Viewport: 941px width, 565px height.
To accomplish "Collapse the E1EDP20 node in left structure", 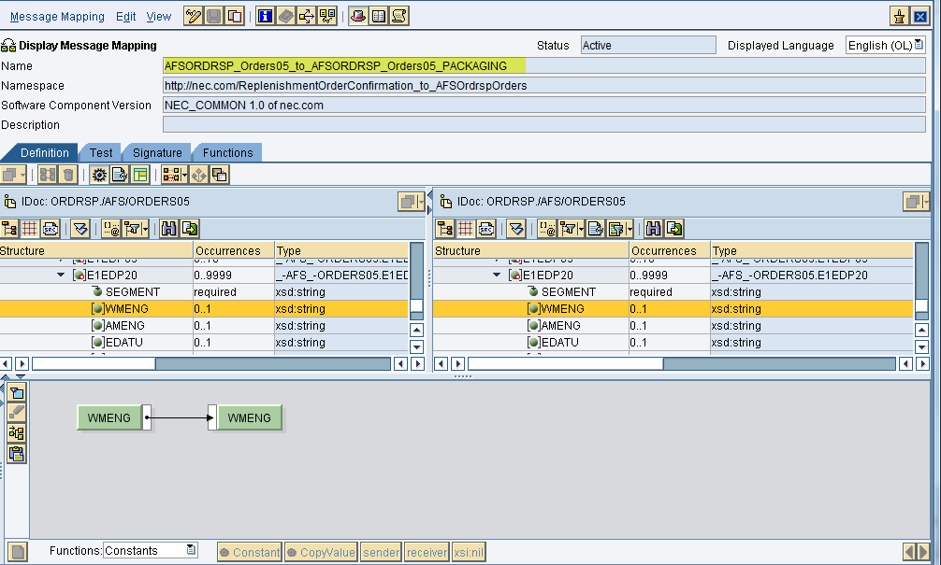I will [x=61, y=275].
